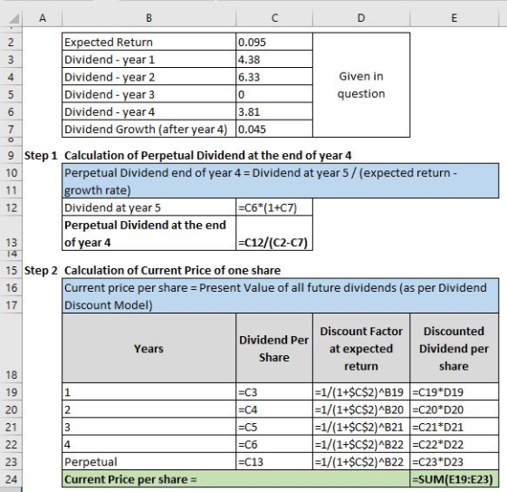Select the cell containing 4.38
The height and width of the screenshot is (492, 507).
274,59
